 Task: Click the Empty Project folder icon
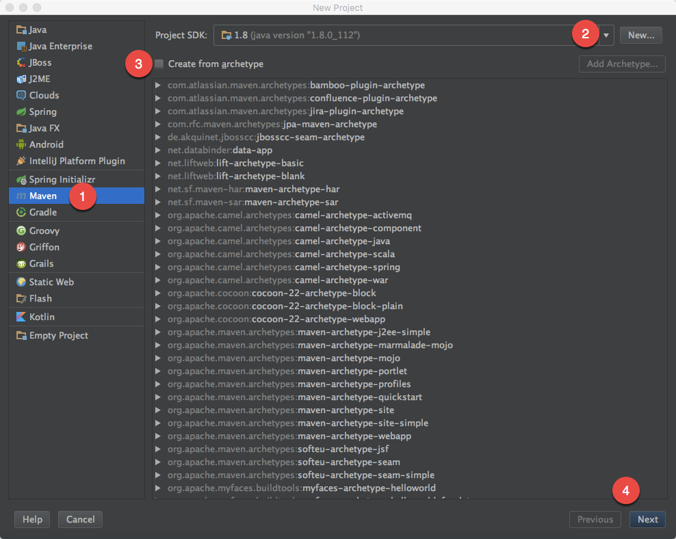click(x=21, y=335)
